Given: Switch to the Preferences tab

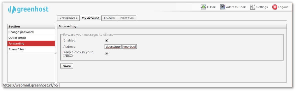Looking at the screenshot, I should point(68,18).
